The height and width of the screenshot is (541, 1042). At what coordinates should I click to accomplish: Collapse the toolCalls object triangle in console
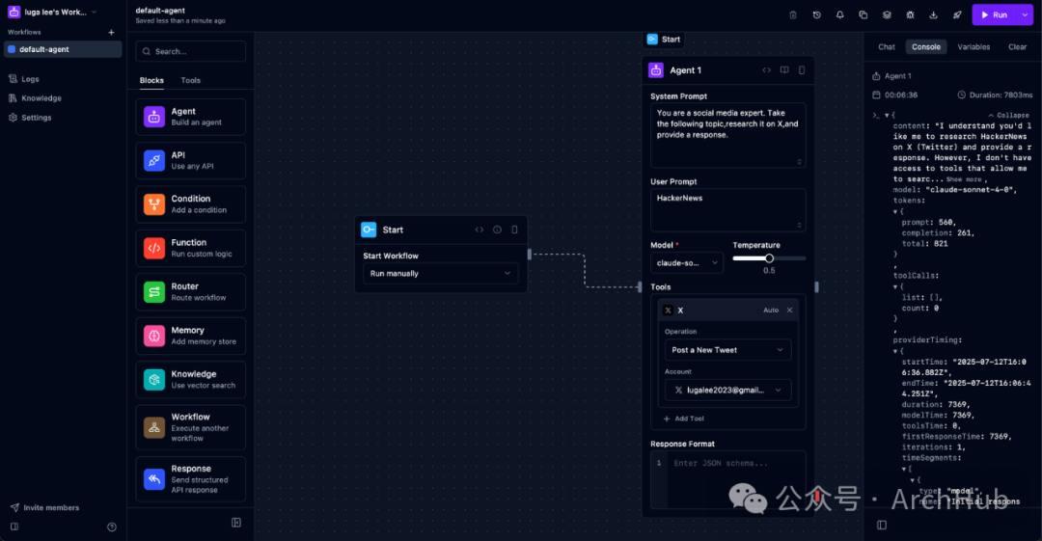pyautogui.click(x=895, y=286)
